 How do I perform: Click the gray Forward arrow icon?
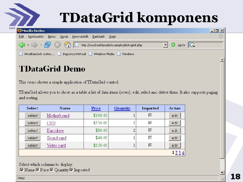[x=34, y=45]
